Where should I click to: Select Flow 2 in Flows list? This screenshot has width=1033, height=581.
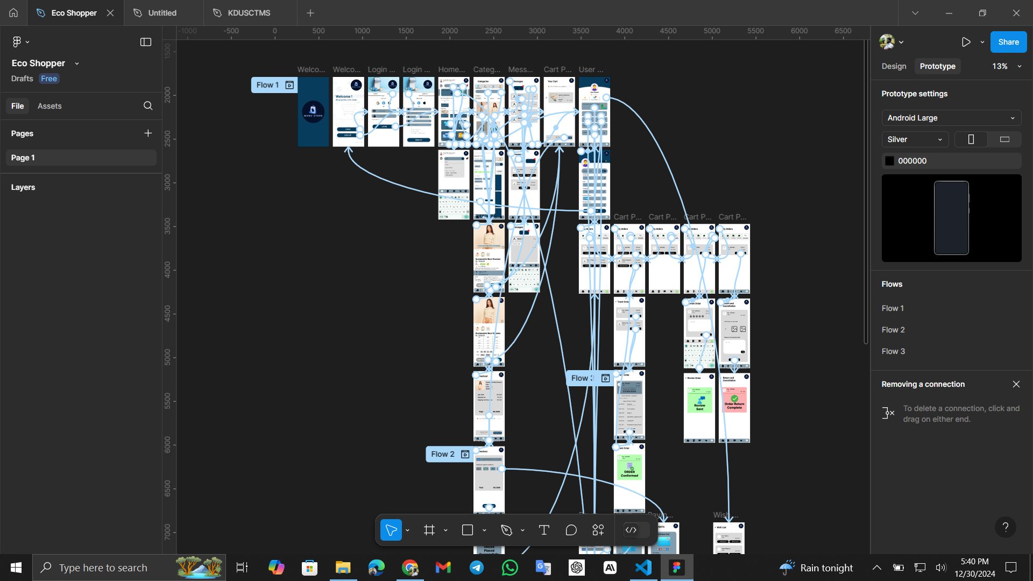tap(893, 330)
